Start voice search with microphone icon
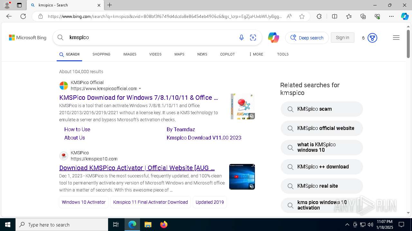The width and height of the screenshot is (412, 231). pyautogui.click(x=241, y=38)
